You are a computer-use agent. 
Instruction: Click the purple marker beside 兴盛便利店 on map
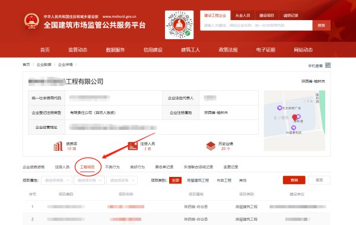point(294,128)
